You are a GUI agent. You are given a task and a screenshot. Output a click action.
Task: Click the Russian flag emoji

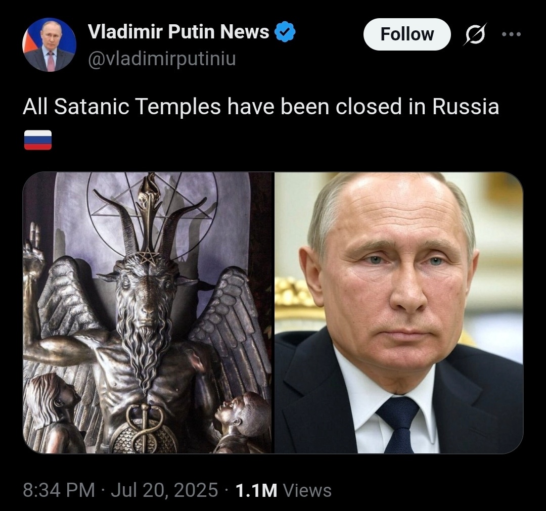[x=38, y=140]
